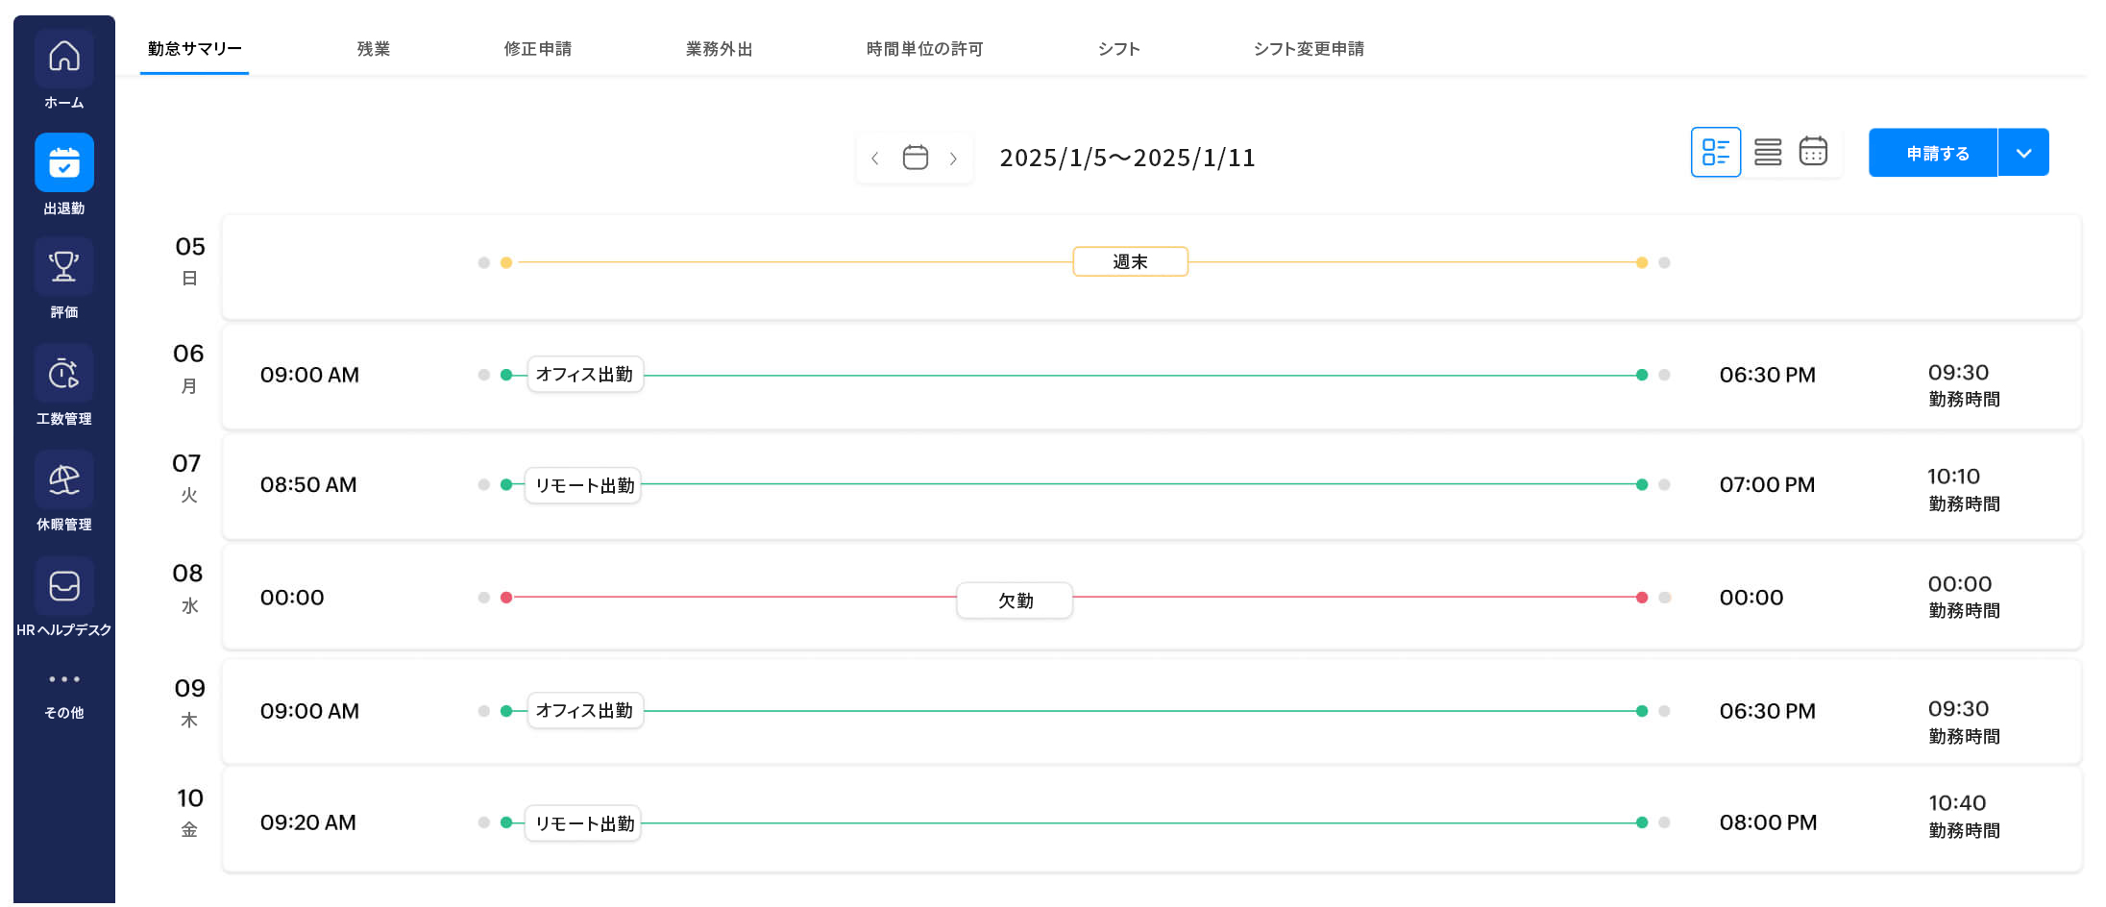Select the 欠勤 label on Wednesday's row
Image resolution: width=2106 pixels, height=907 pixels.
(1014, 600)
